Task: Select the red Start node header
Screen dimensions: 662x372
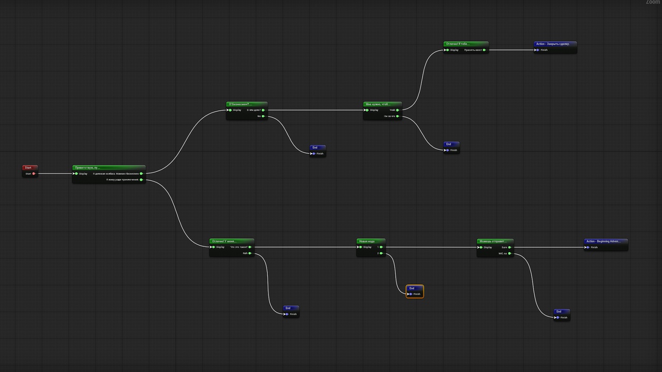Action: (x=30, y=167)
